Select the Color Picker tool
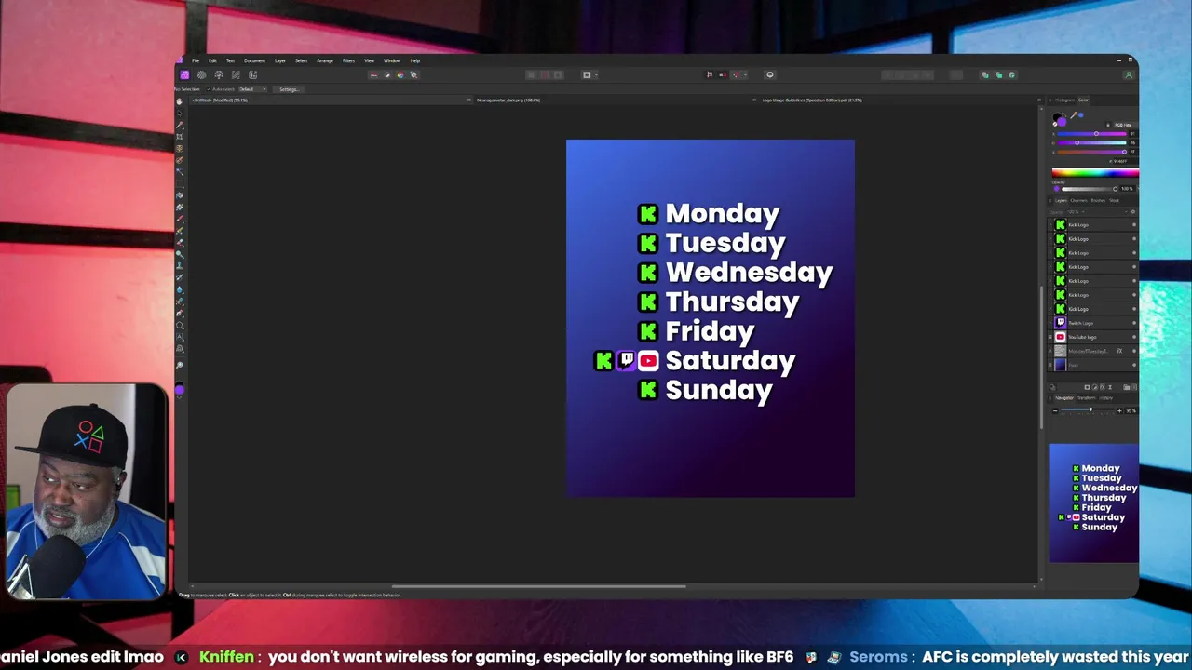1192x670 pixels. [179, 126]
